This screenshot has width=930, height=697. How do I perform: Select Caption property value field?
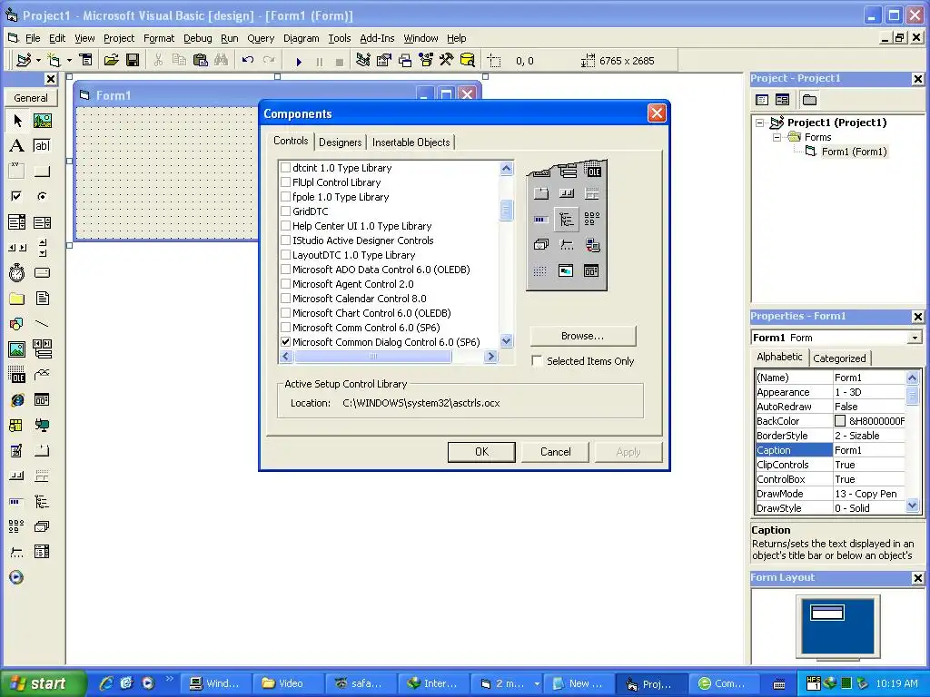pos(869,450)
